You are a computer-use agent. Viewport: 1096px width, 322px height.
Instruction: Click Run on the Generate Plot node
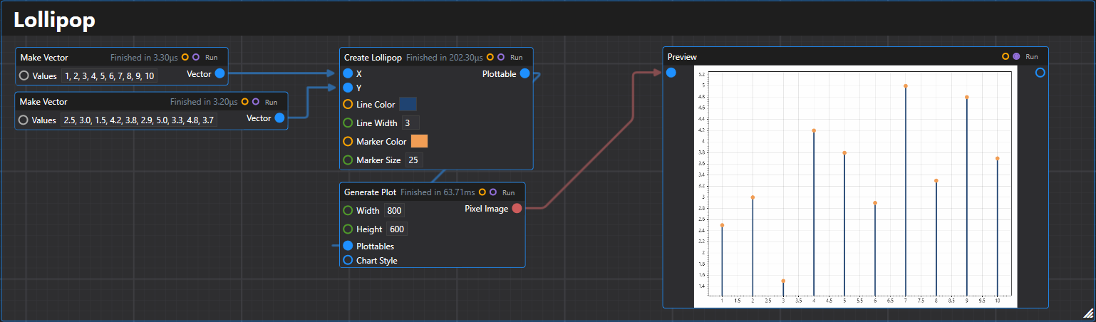click(509, 192)
